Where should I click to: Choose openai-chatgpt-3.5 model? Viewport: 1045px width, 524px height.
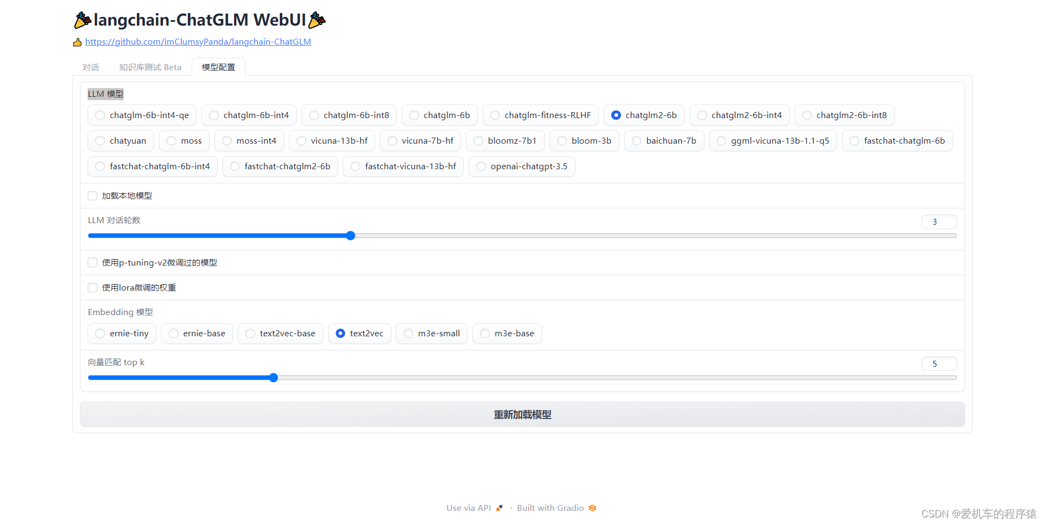pos(522,167)
